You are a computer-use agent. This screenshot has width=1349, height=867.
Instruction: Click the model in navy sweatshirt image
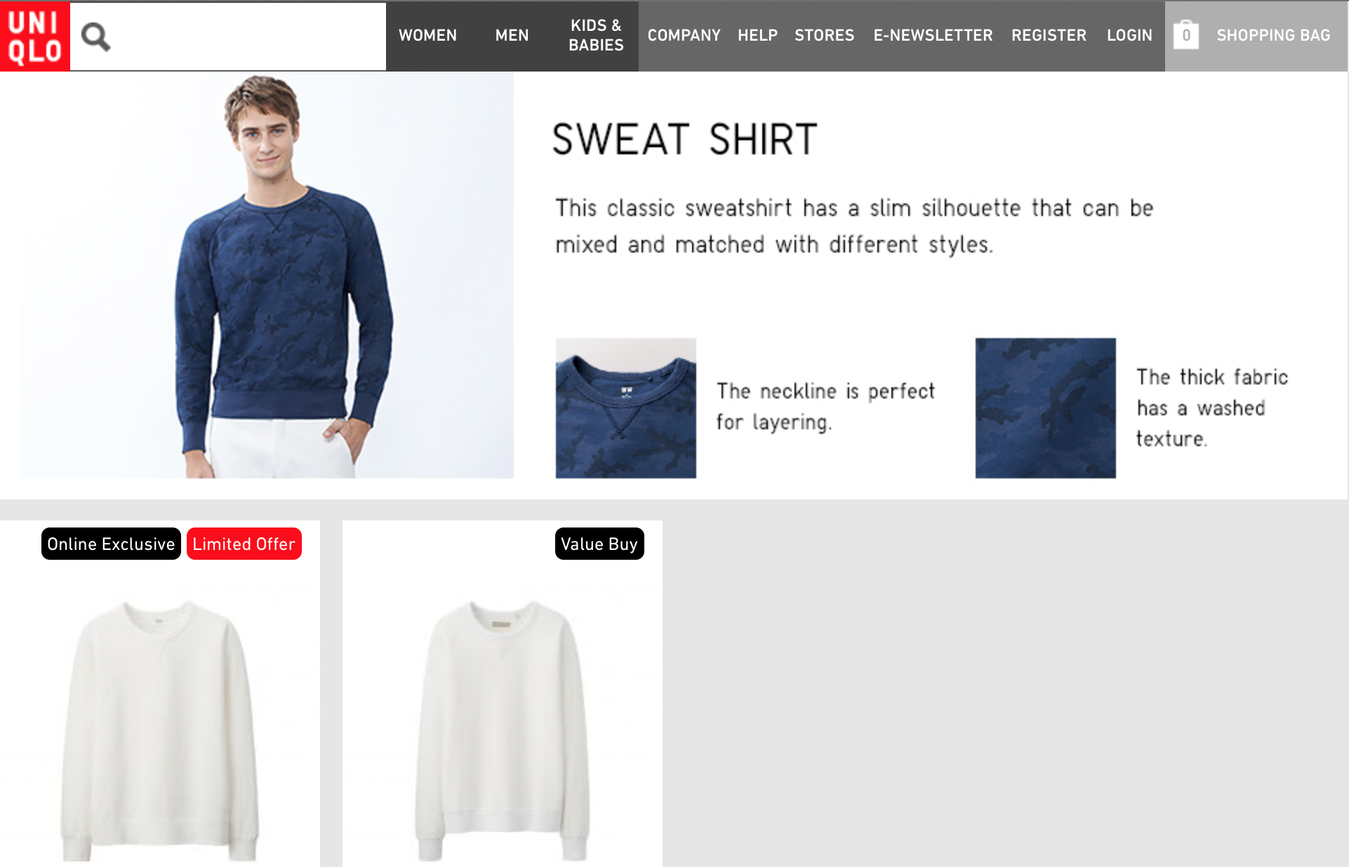pyautogui.click(x=267, y=275)
